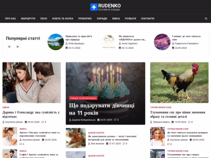211x158 pixels.
Task: Open Дарина і Олександр compatibility article title
Action: pyautogui.click(x=31, y=115)
